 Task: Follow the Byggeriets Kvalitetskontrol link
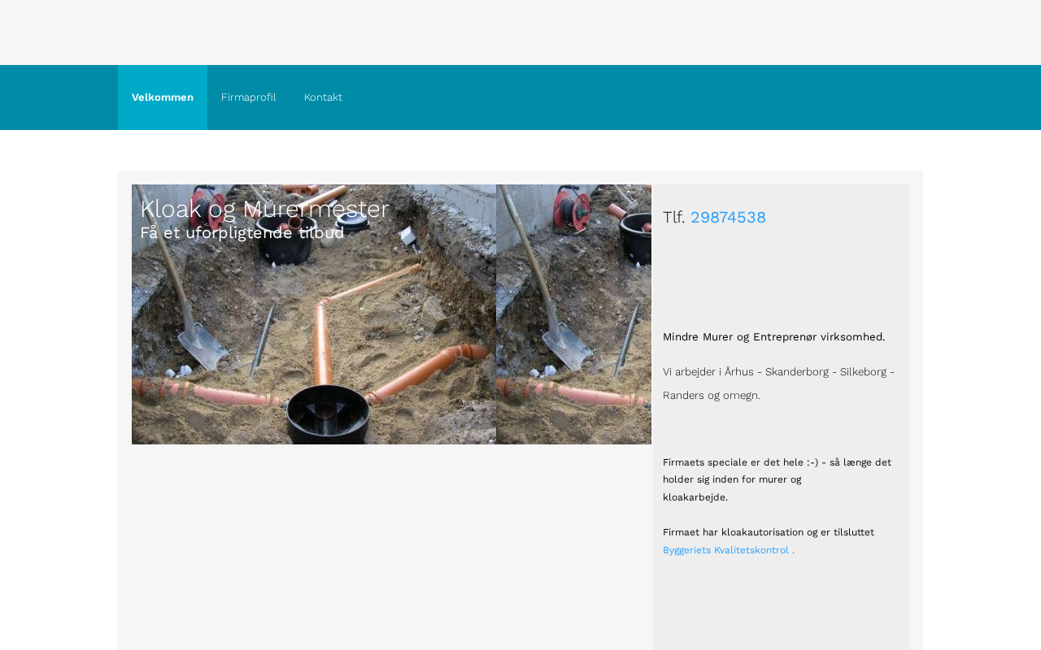(x=726, y=550)
